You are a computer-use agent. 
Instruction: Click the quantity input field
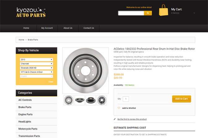click(126, 99)
